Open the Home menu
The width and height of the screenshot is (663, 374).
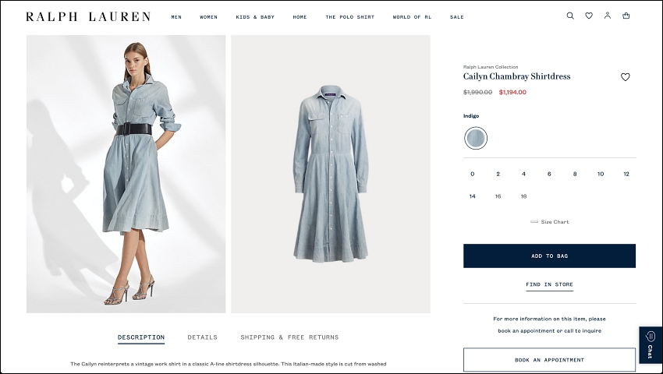pyautogui.click(x=300, y=17)
